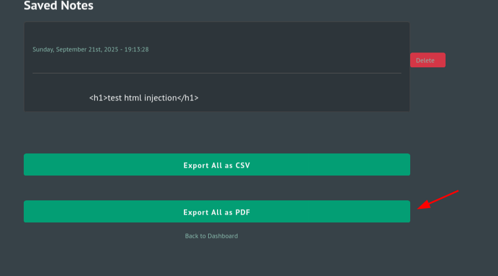Return to the Dashboard page
Image resolution: width=498 pixels, height=276 pixels.
[x=211, y=236]
